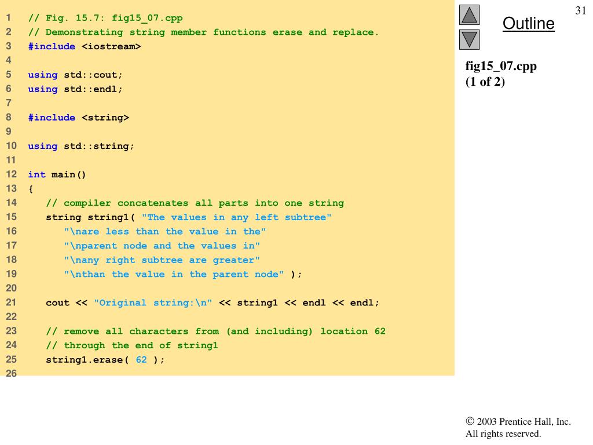593x445 pixels.
Task: Click the string literal "The values in any left subtree"
Action: tap(237, 217)
